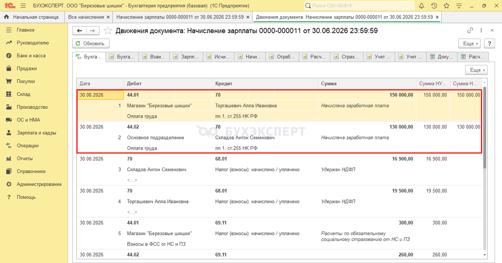Open Зарплата и кадры section

(x=36, y=133)
